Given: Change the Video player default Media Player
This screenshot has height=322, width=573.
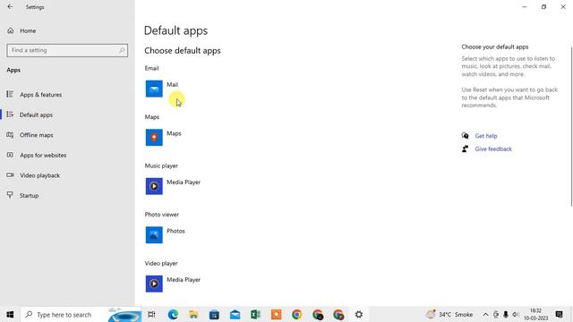Looking at the screenshot, I should point(173,284).
